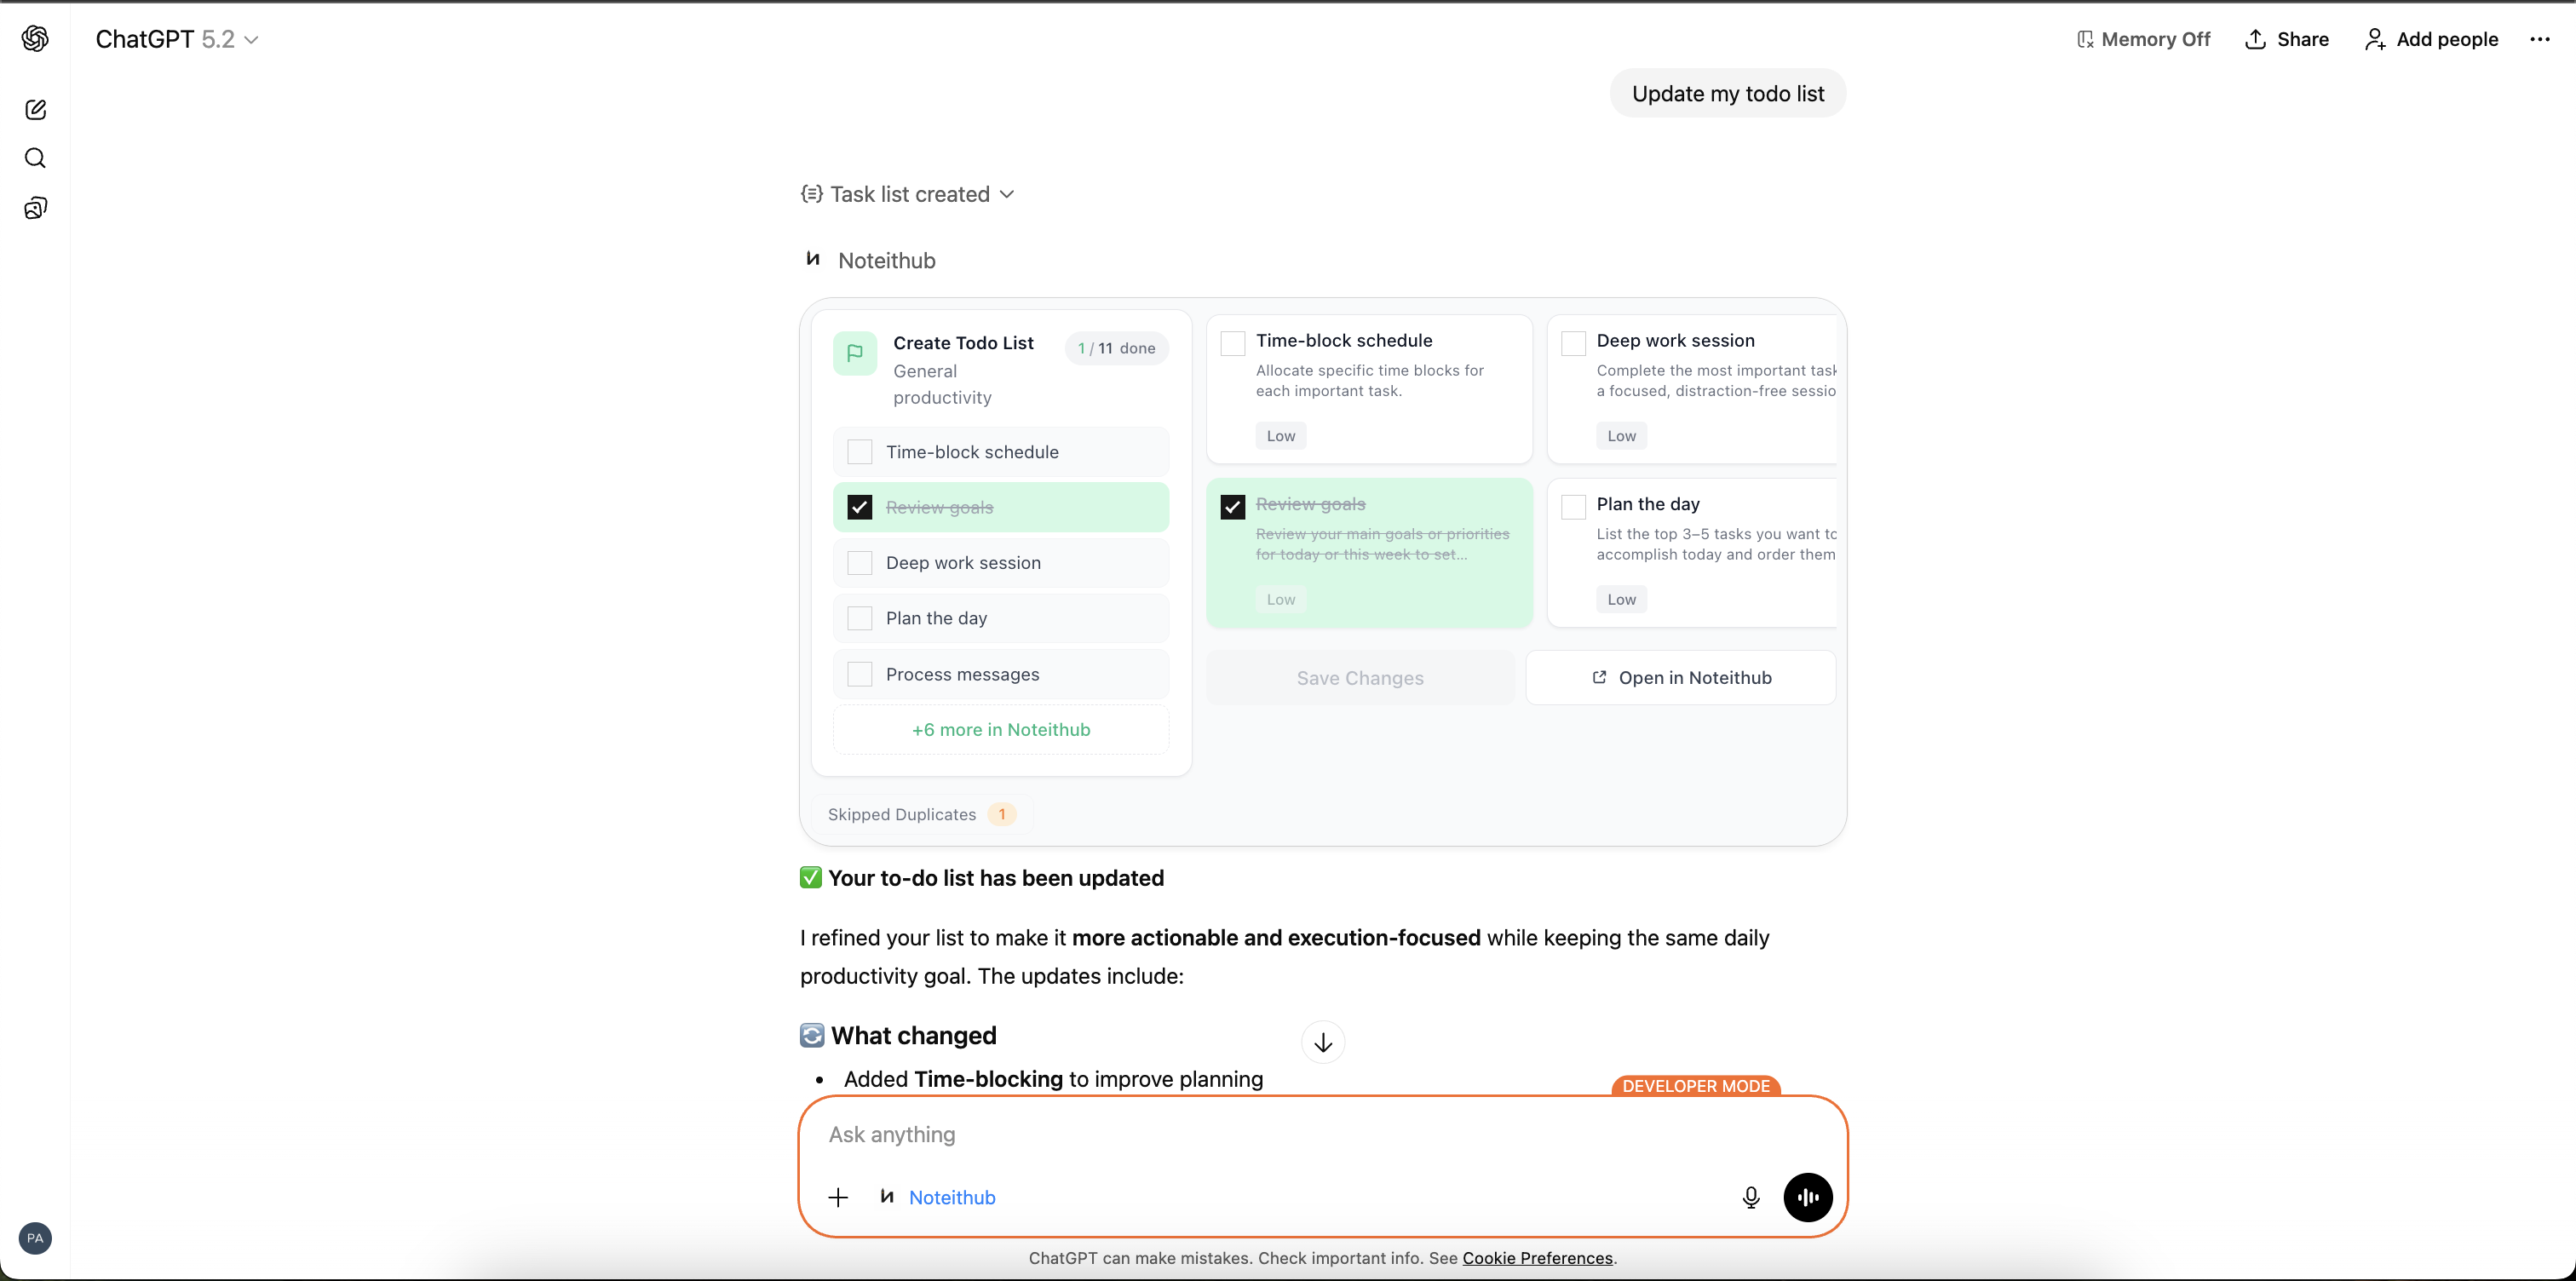Launch voice mode with the waveform button
The height and width of the screenshot is (1281, 2576).
pos(1808,1197)
